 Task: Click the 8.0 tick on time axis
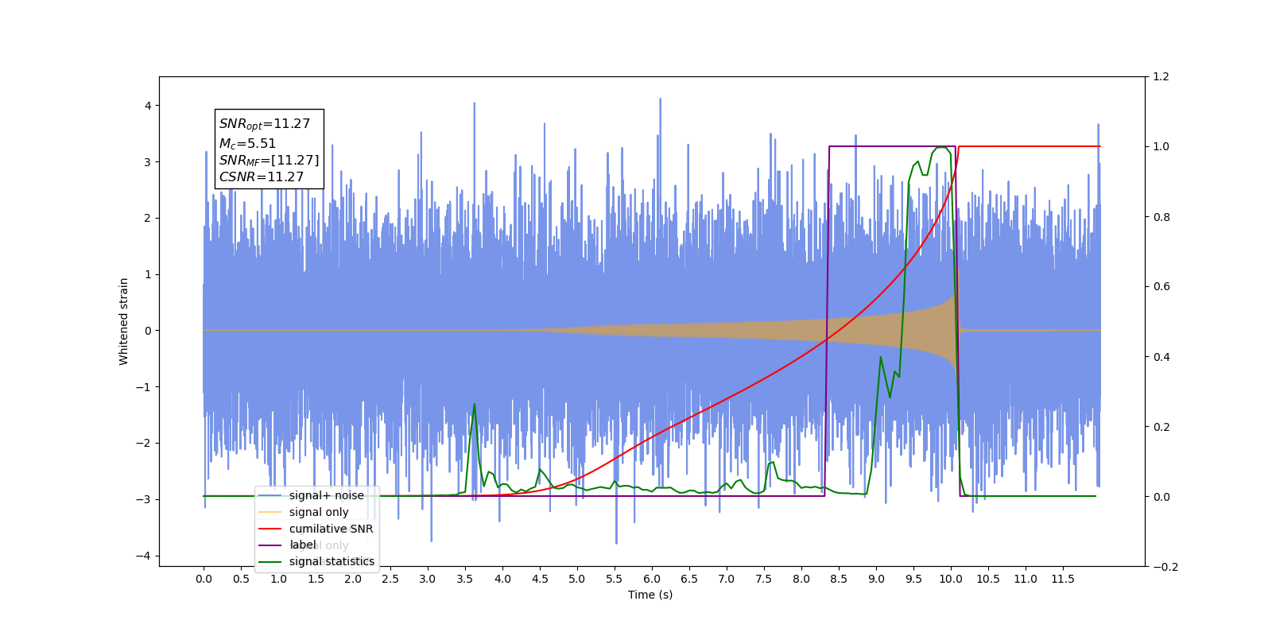(x=801, y=579)
